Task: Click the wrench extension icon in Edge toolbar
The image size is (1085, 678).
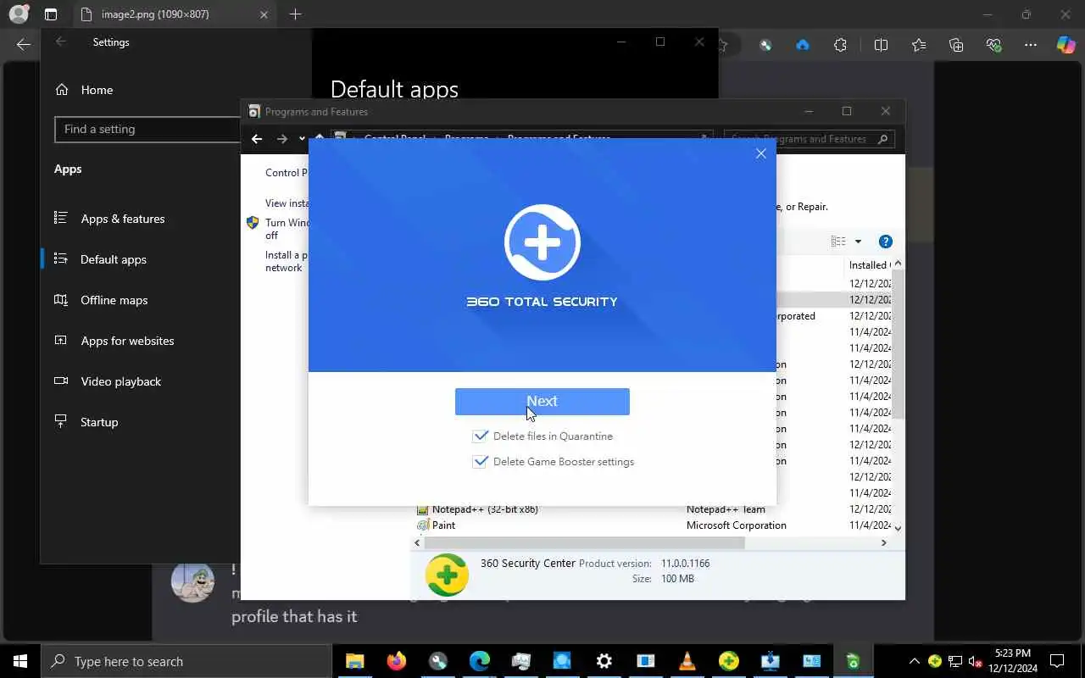Action: [765, 45]
